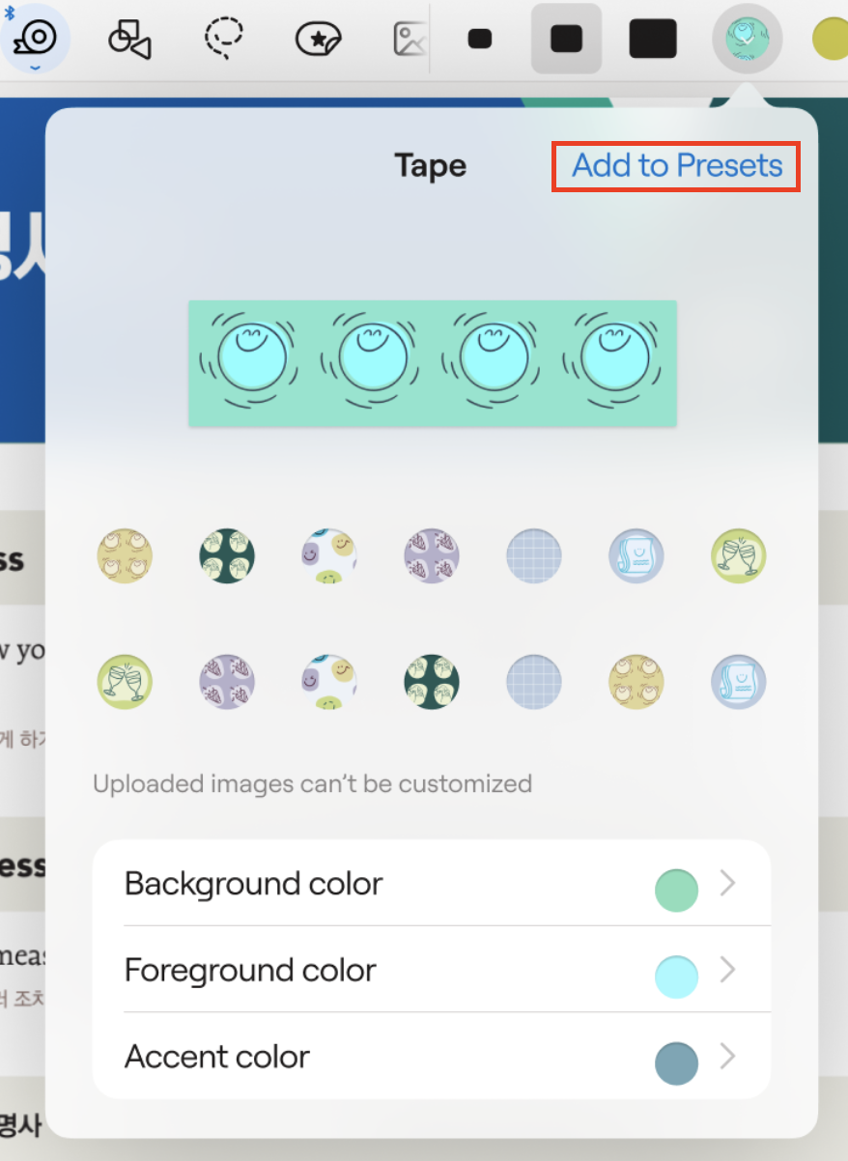Select the Shapes tool
The height and width of the screenshot is (1161, 848).
[129, 39]
